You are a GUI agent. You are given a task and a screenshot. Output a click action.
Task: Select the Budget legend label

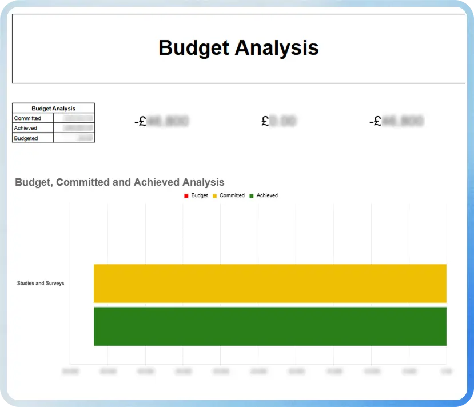coord(200,195)
